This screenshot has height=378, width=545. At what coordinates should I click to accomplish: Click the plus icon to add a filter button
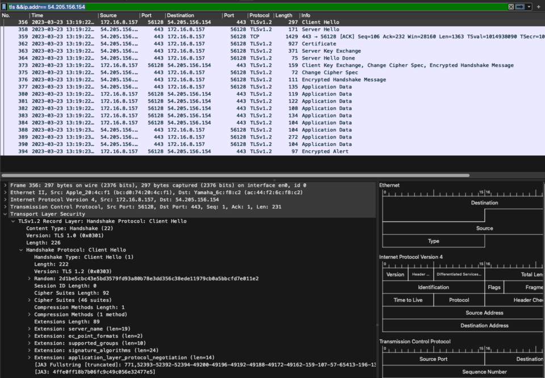click(x=538, y=7)
